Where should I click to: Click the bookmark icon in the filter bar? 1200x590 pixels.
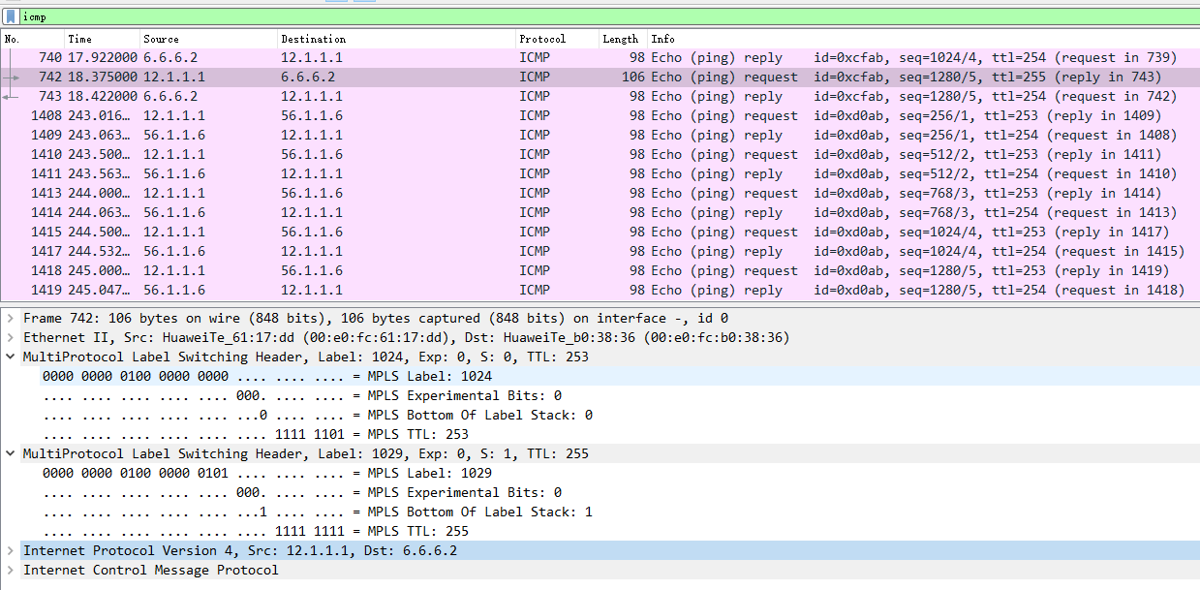[10, 16]
